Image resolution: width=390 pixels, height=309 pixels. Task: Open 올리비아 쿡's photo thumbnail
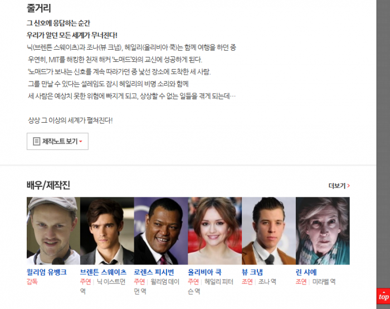pos(215,231)
